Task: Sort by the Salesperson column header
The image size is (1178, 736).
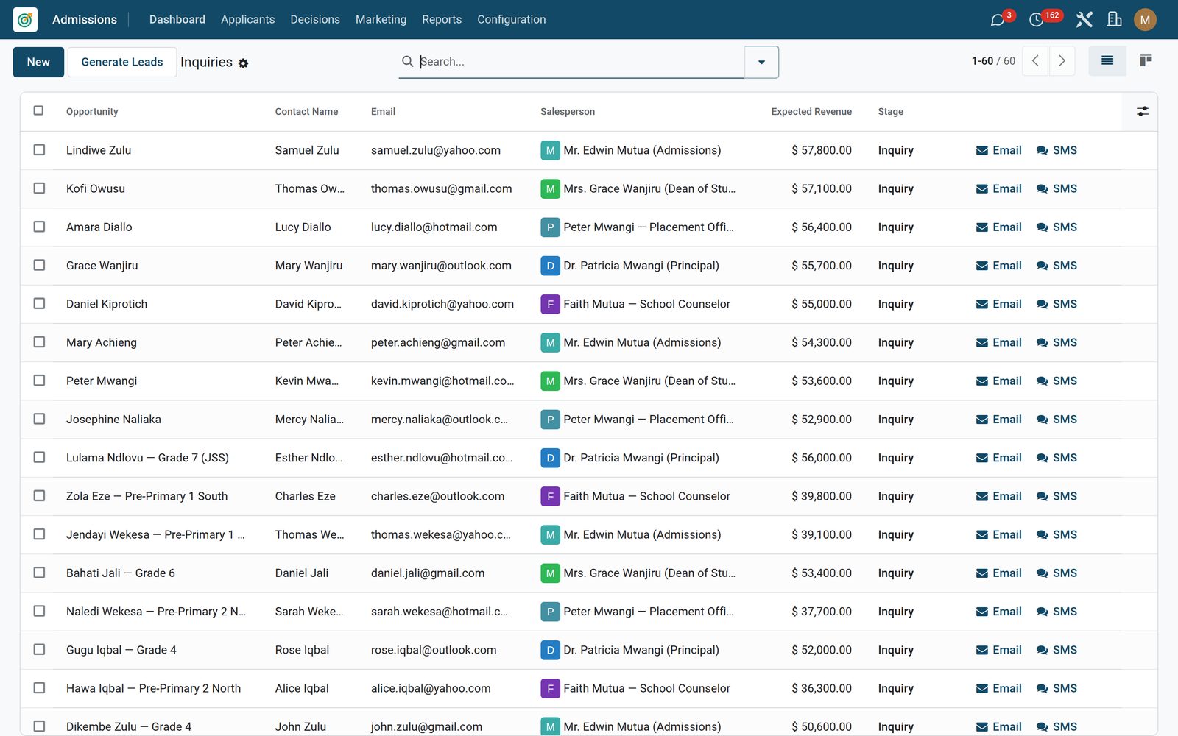Action: [x=568, y=112]
